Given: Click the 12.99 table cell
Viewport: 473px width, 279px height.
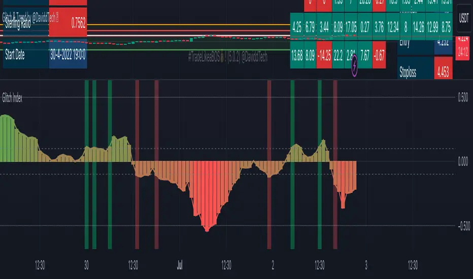Looking at the screenshot, I should 432,27.
